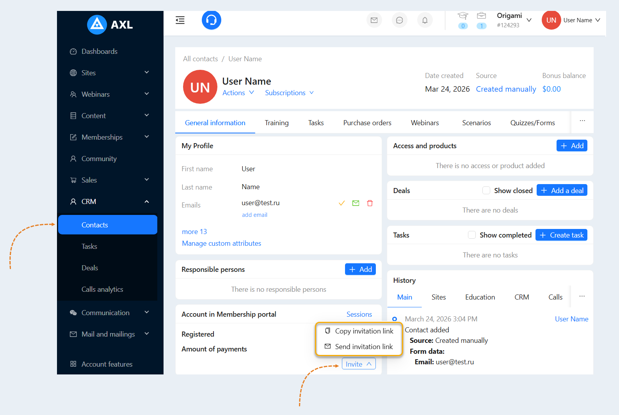This screenshot has width=619, height=415.
Task: Go back to All contacts breadcrumb
Action: click(200, 59)
